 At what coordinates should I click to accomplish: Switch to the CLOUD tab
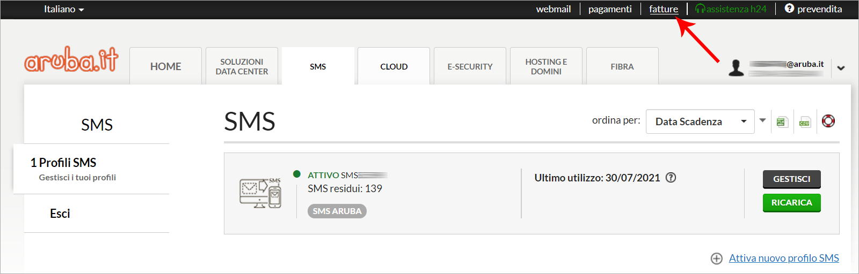pos(394,66)
